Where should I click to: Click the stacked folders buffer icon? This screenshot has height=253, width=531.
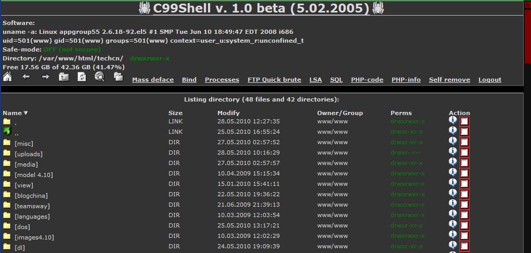119,77
